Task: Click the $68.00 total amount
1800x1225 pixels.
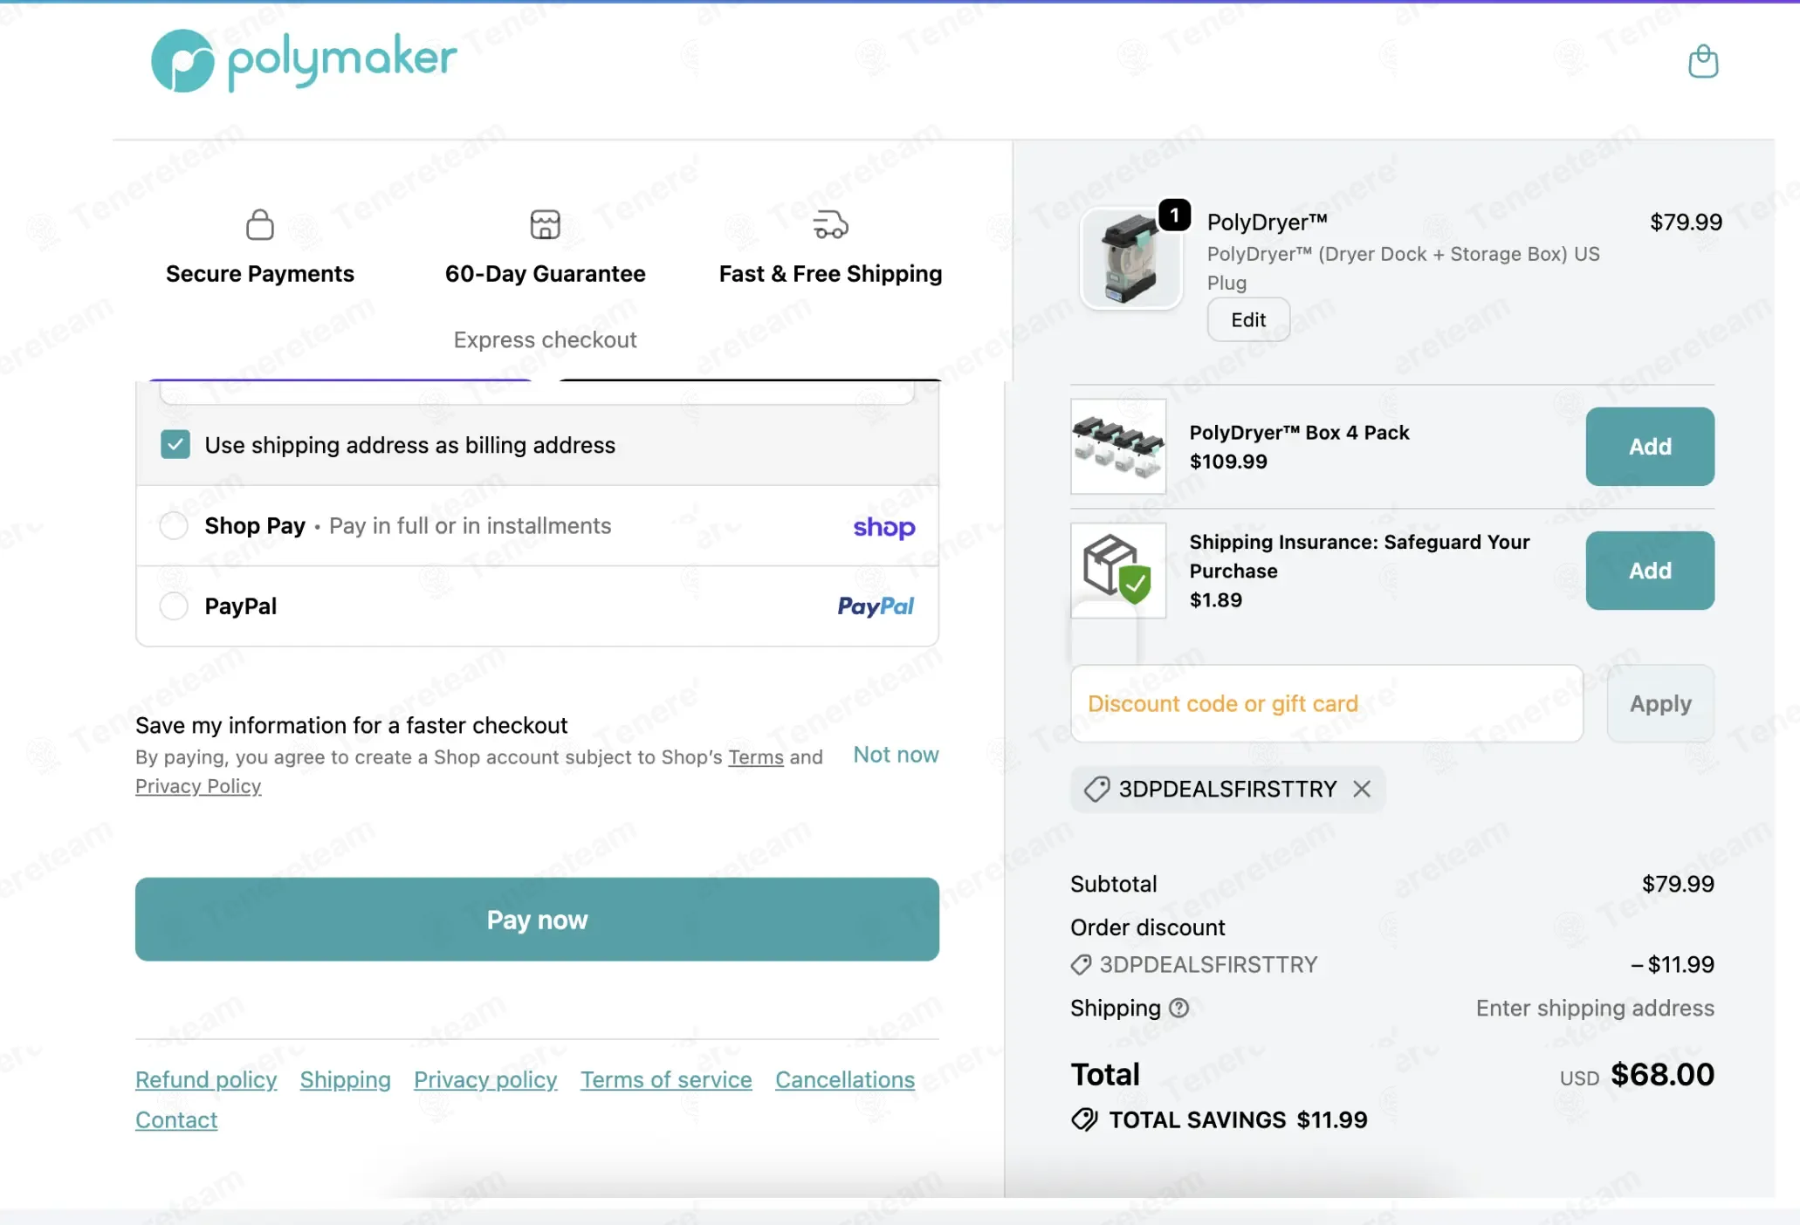Action: [1662, 1074]
